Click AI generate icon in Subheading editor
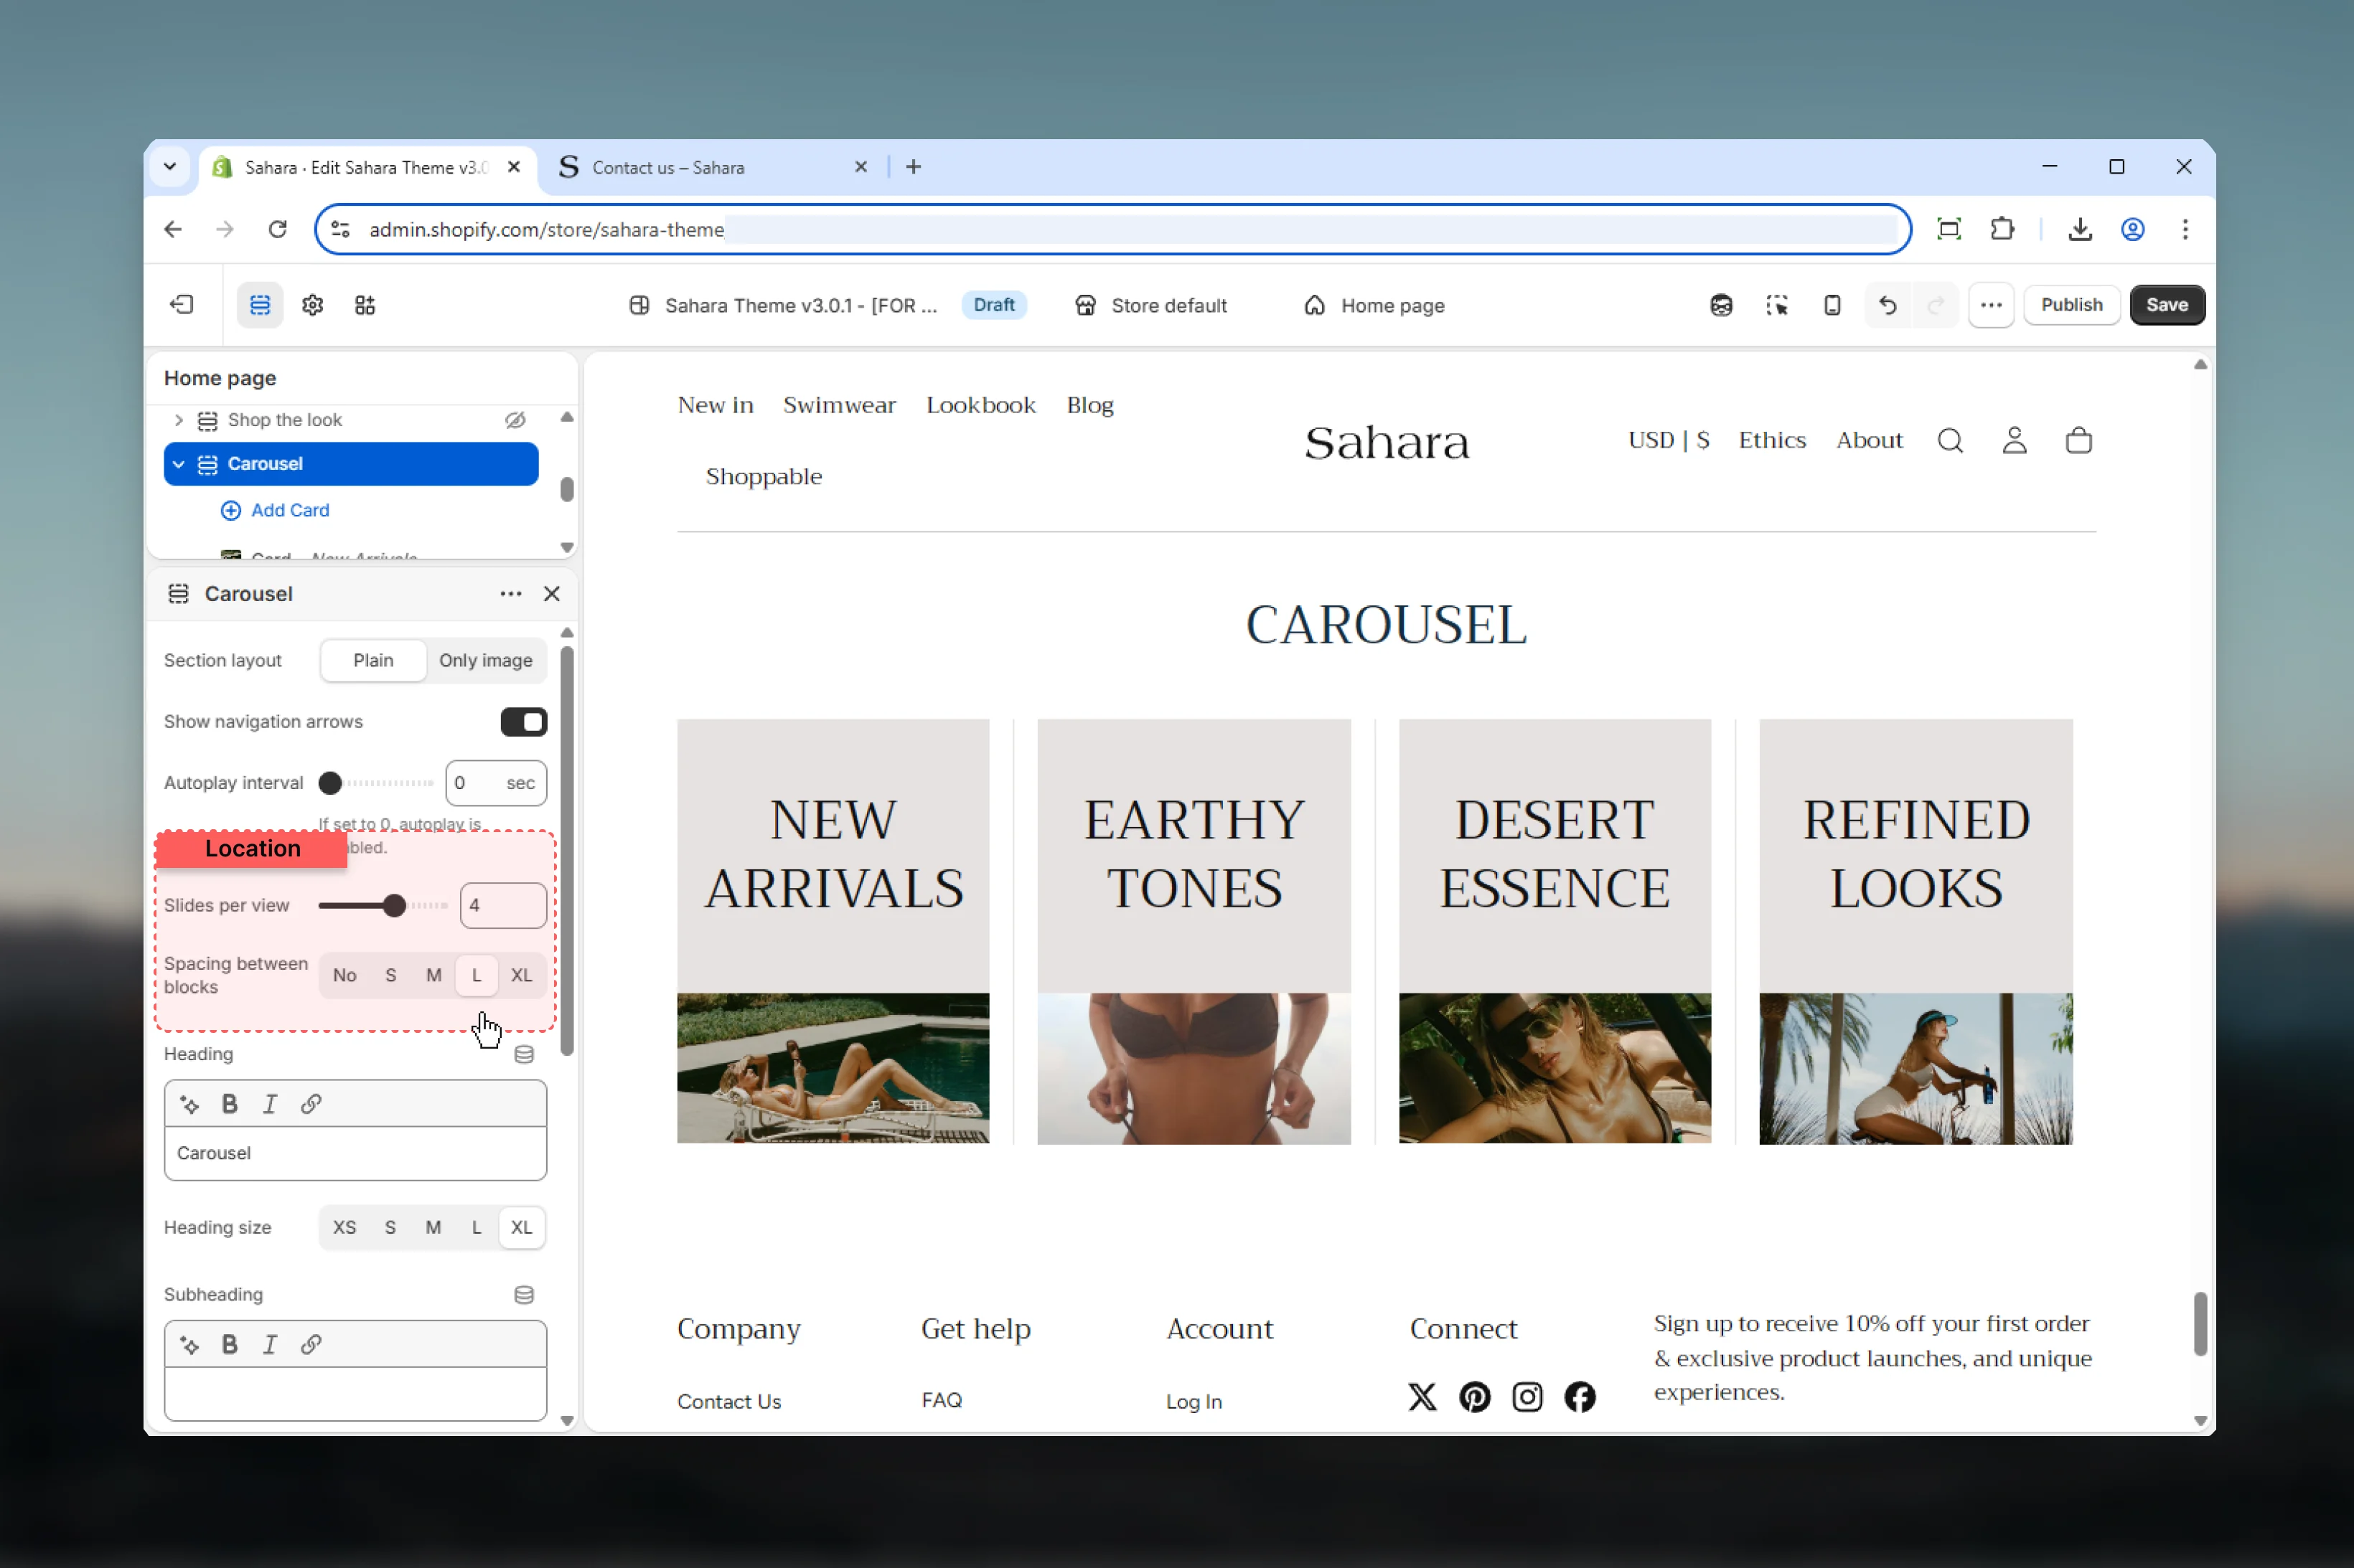The height and width of the screenshot is (1568, 2354). tap(189, 1345)
